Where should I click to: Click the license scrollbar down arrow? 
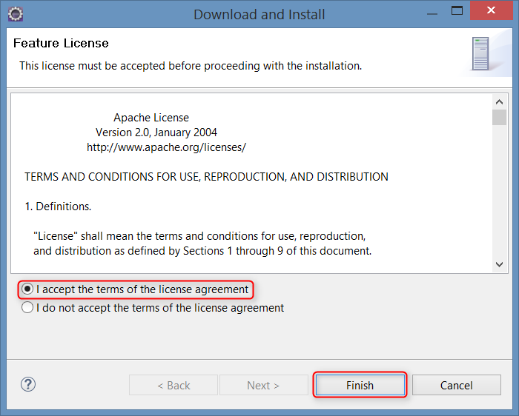[x=499, y=264]
